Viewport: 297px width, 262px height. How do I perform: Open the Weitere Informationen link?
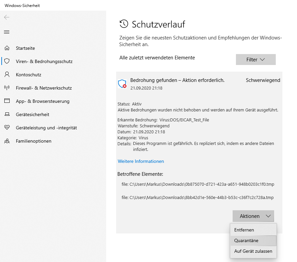(141, 161)
